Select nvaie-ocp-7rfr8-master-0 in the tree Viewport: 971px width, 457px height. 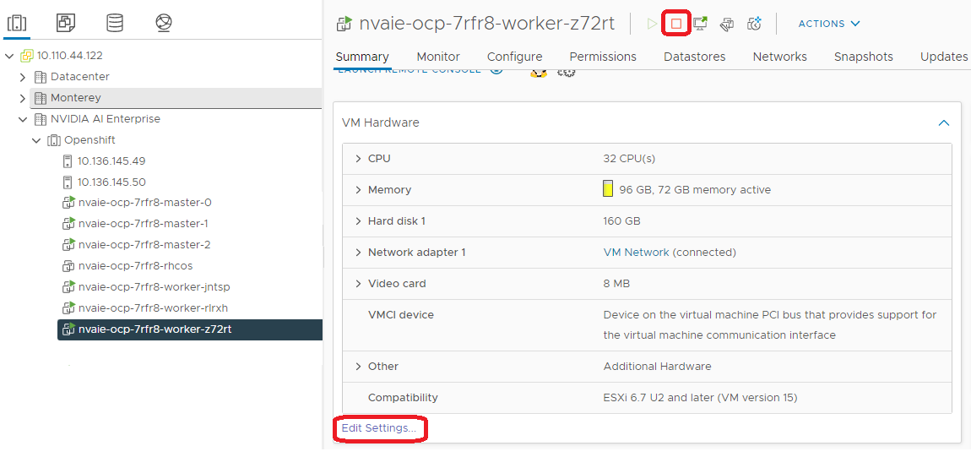click(144, 203)
